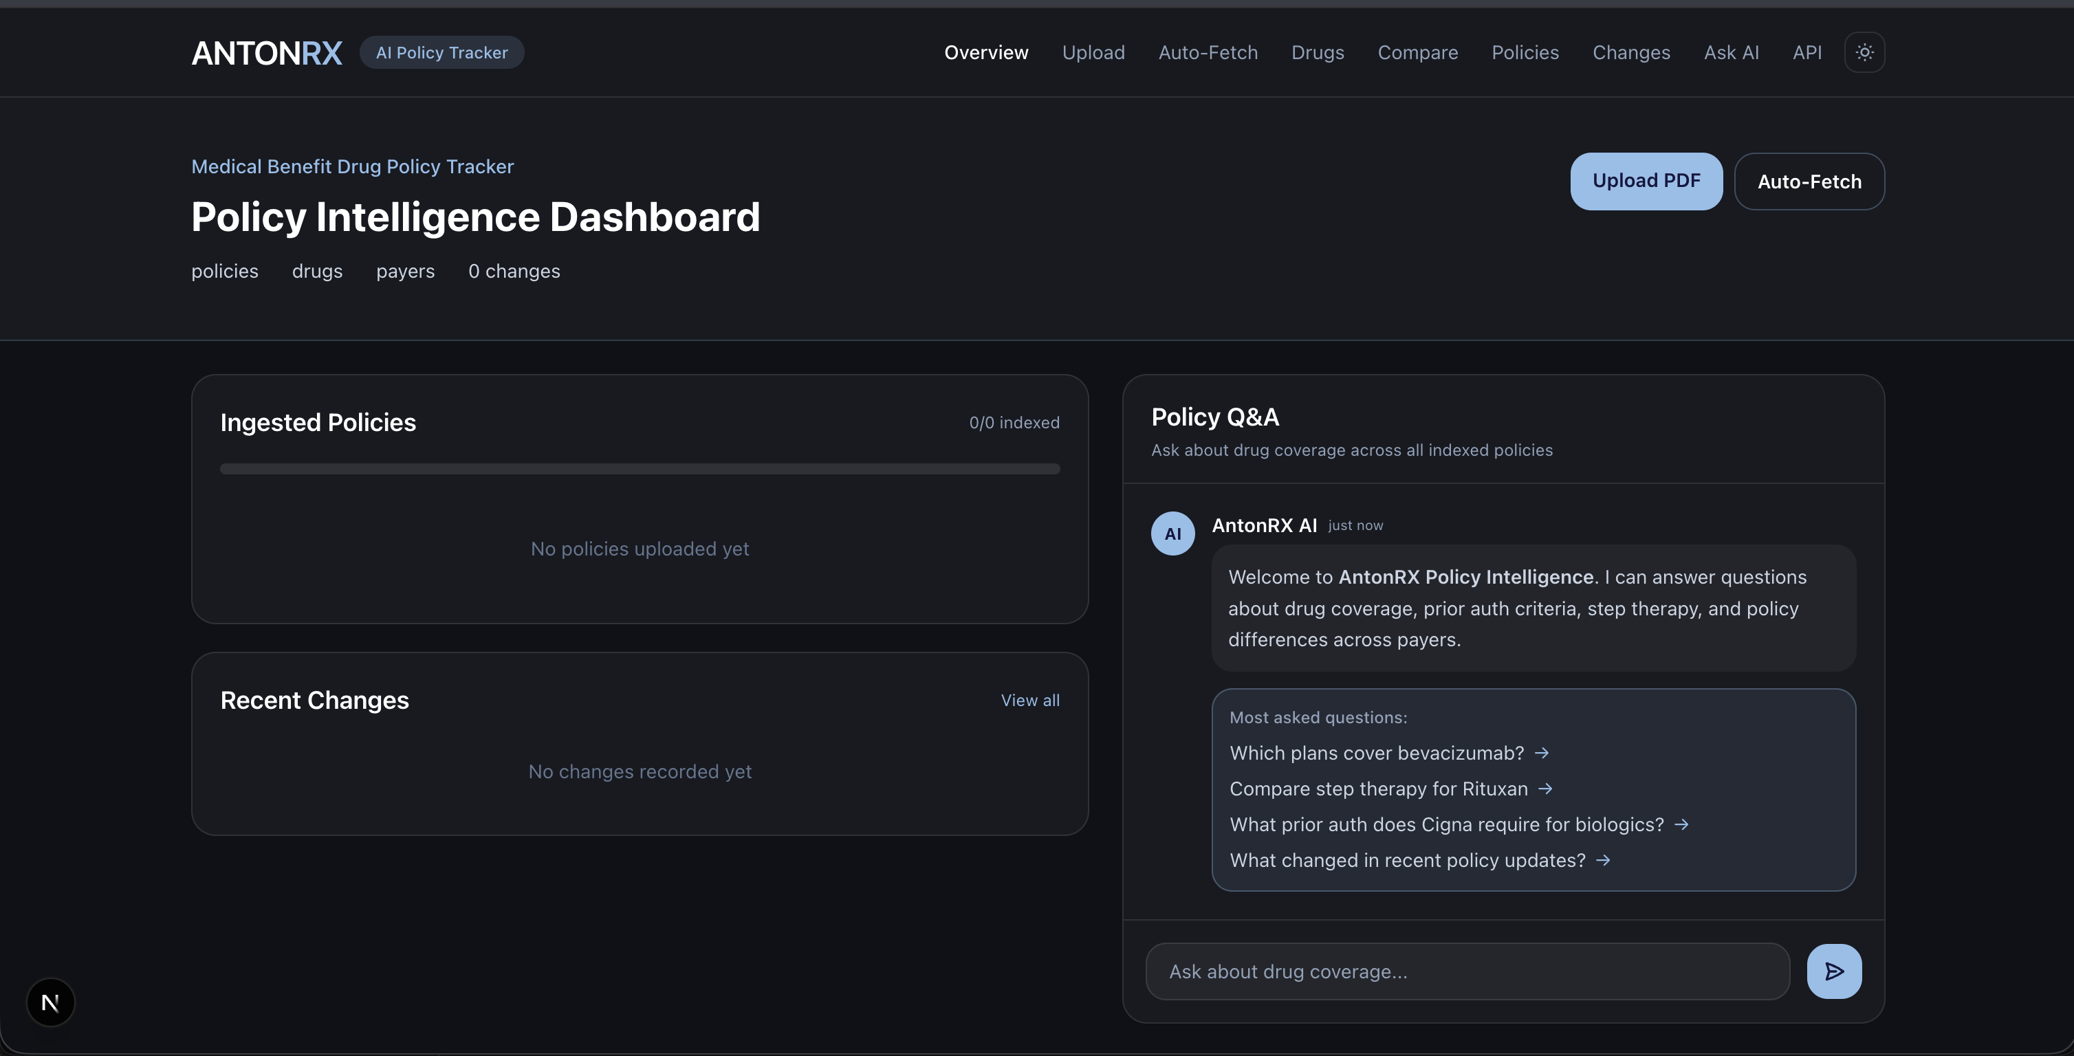Toggle the light/dark theme sun icon
This screenshot has height=1056, width=2074.
[1864, 52]
